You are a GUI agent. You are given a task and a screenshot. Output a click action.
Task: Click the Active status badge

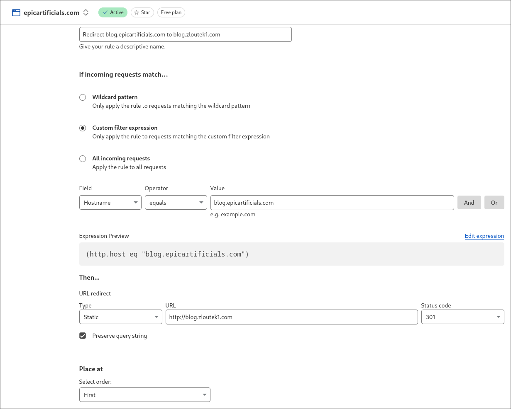click(x=113, y=12)
